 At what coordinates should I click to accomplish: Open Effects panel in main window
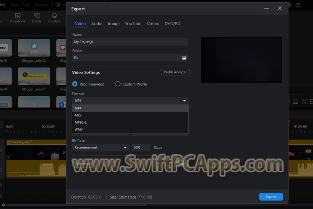pyautogui.click(x=37, y=18)
